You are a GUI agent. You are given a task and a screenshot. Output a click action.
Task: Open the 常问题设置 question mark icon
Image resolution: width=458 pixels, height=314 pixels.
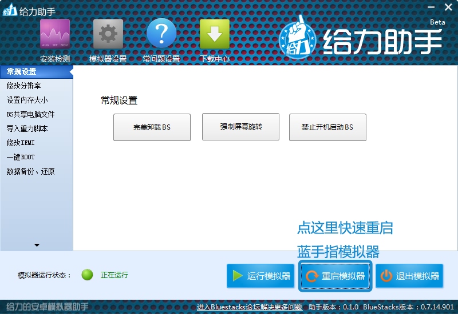tap(161, 33)
